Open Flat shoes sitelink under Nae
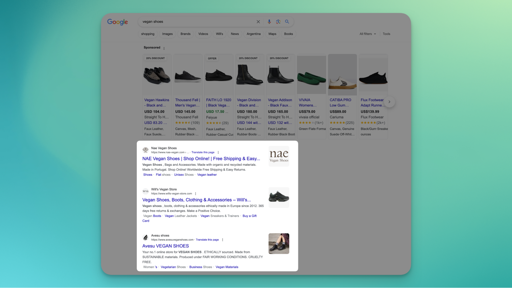Image resolution: width=512 pixels, height=288 pixels. tap(163, 175)
